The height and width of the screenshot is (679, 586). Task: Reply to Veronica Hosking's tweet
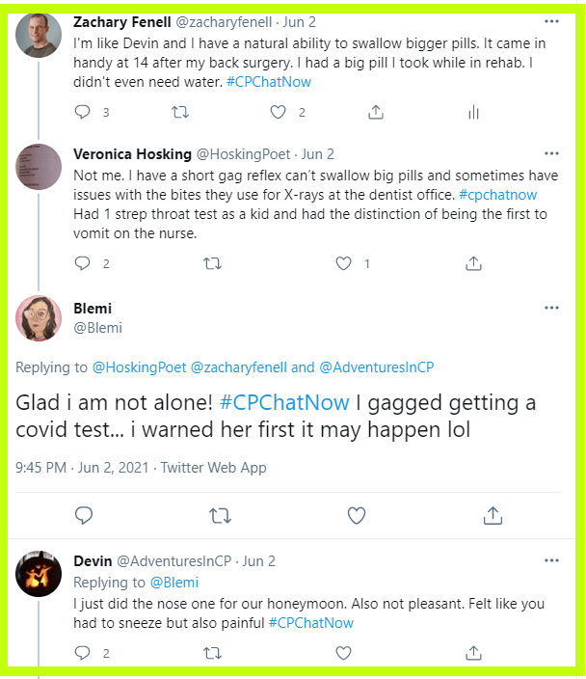pyautogui.click(x=82, y=262)
